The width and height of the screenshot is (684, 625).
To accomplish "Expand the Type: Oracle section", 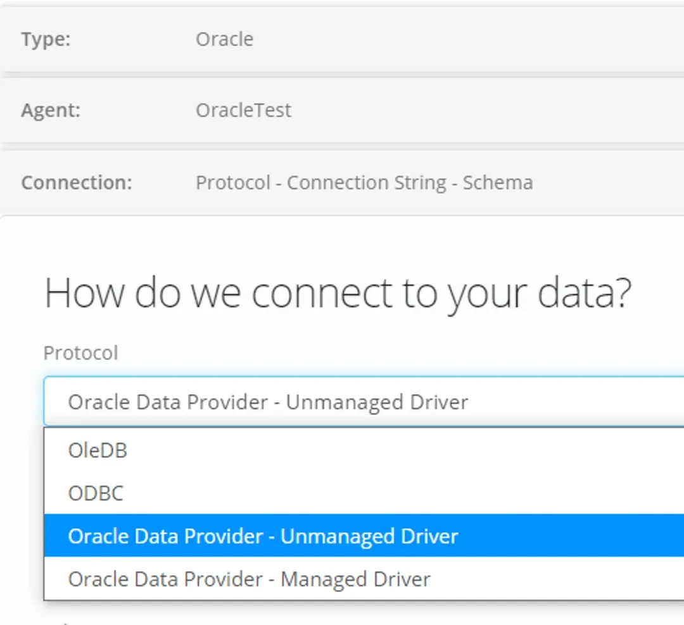I will [x=342, y=39].
